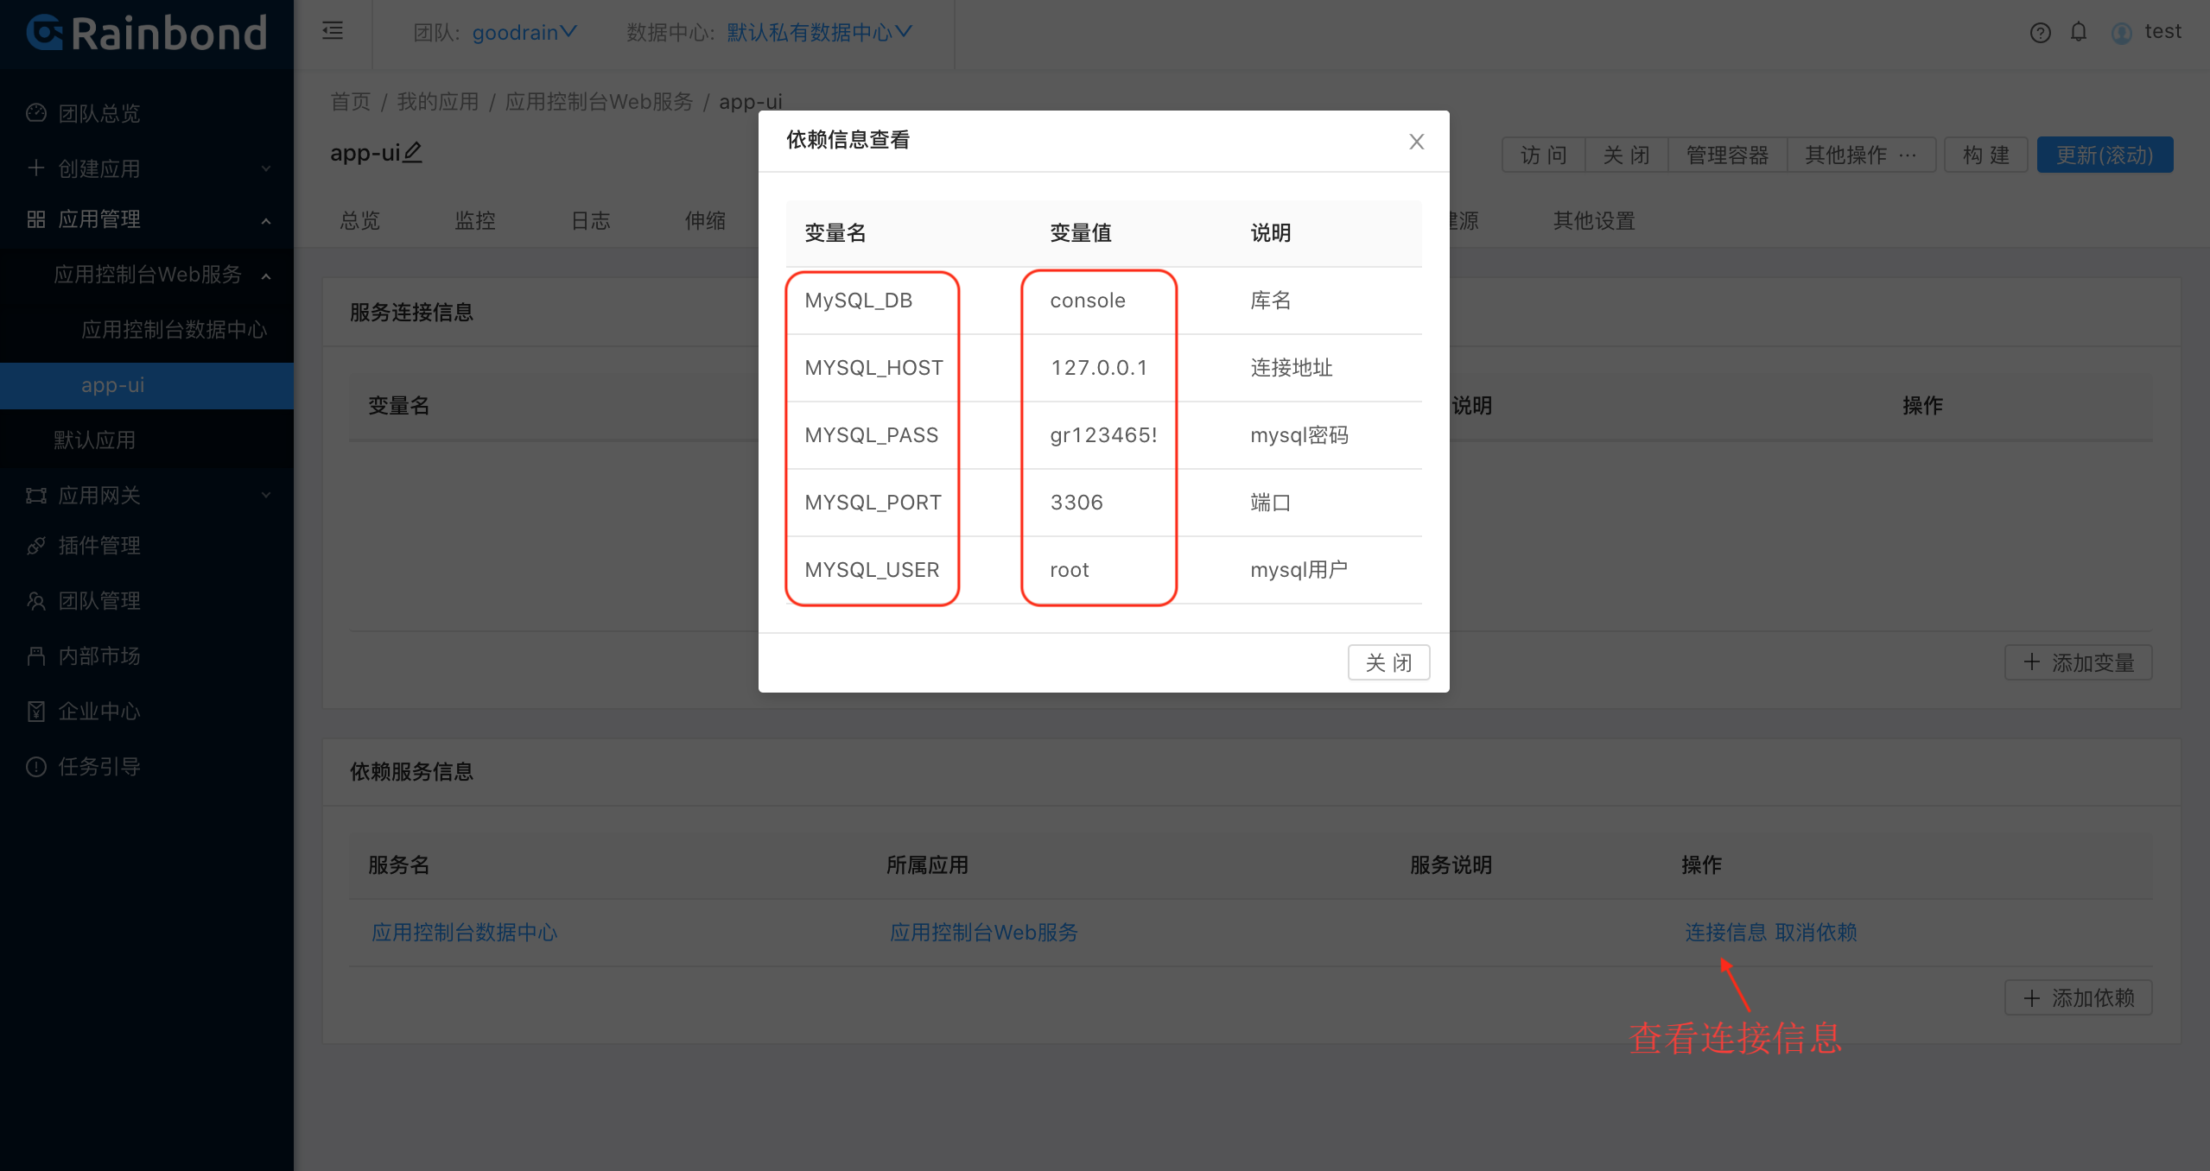This screenshot has height=1171, width=2210.
Task: Click the 构建 button
Action: [x=1985, y=155]
